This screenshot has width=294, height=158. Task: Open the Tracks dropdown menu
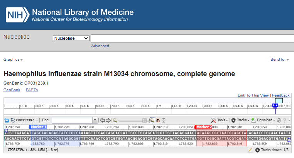pyautogui.click(x=240, y=120)
